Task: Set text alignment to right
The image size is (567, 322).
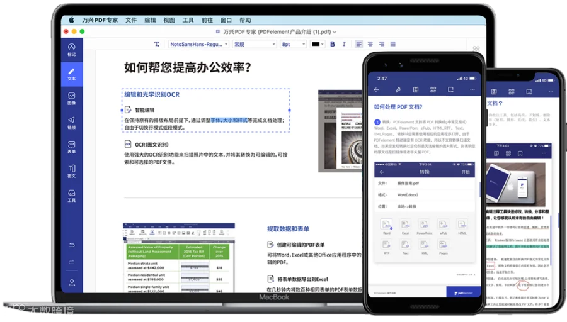Action: 382,44
